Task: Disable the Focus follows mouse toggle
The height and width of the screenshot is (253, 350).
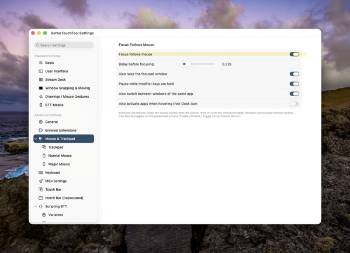Action: click(x=294, y=54)
